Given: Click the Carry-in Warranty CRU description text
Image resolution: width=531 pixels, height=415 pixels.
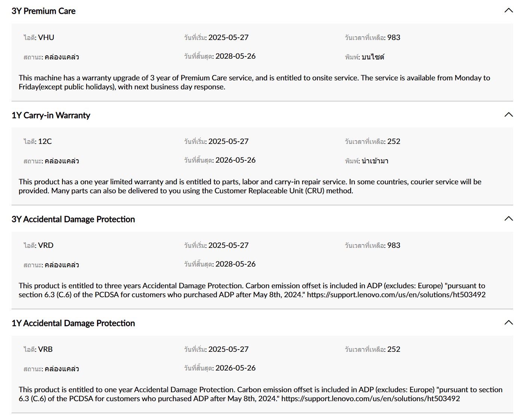Looking at the screenshot, I should [250, 186].
